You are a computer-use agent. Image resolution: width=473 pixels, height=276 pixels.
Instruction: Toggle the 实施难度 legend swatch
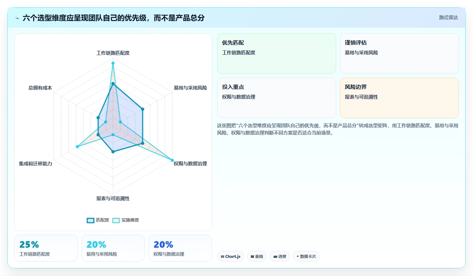point(116,220)
